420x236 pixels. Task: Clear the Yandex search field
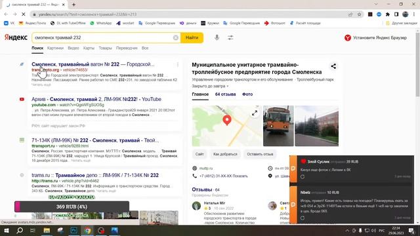coord(176,38)
